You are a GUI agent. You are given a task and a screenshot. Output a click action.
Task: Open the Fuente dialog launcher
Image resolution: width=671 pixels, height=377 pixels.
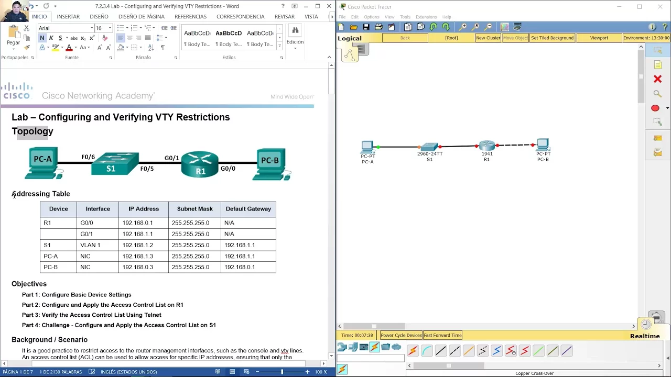(111, 58)
